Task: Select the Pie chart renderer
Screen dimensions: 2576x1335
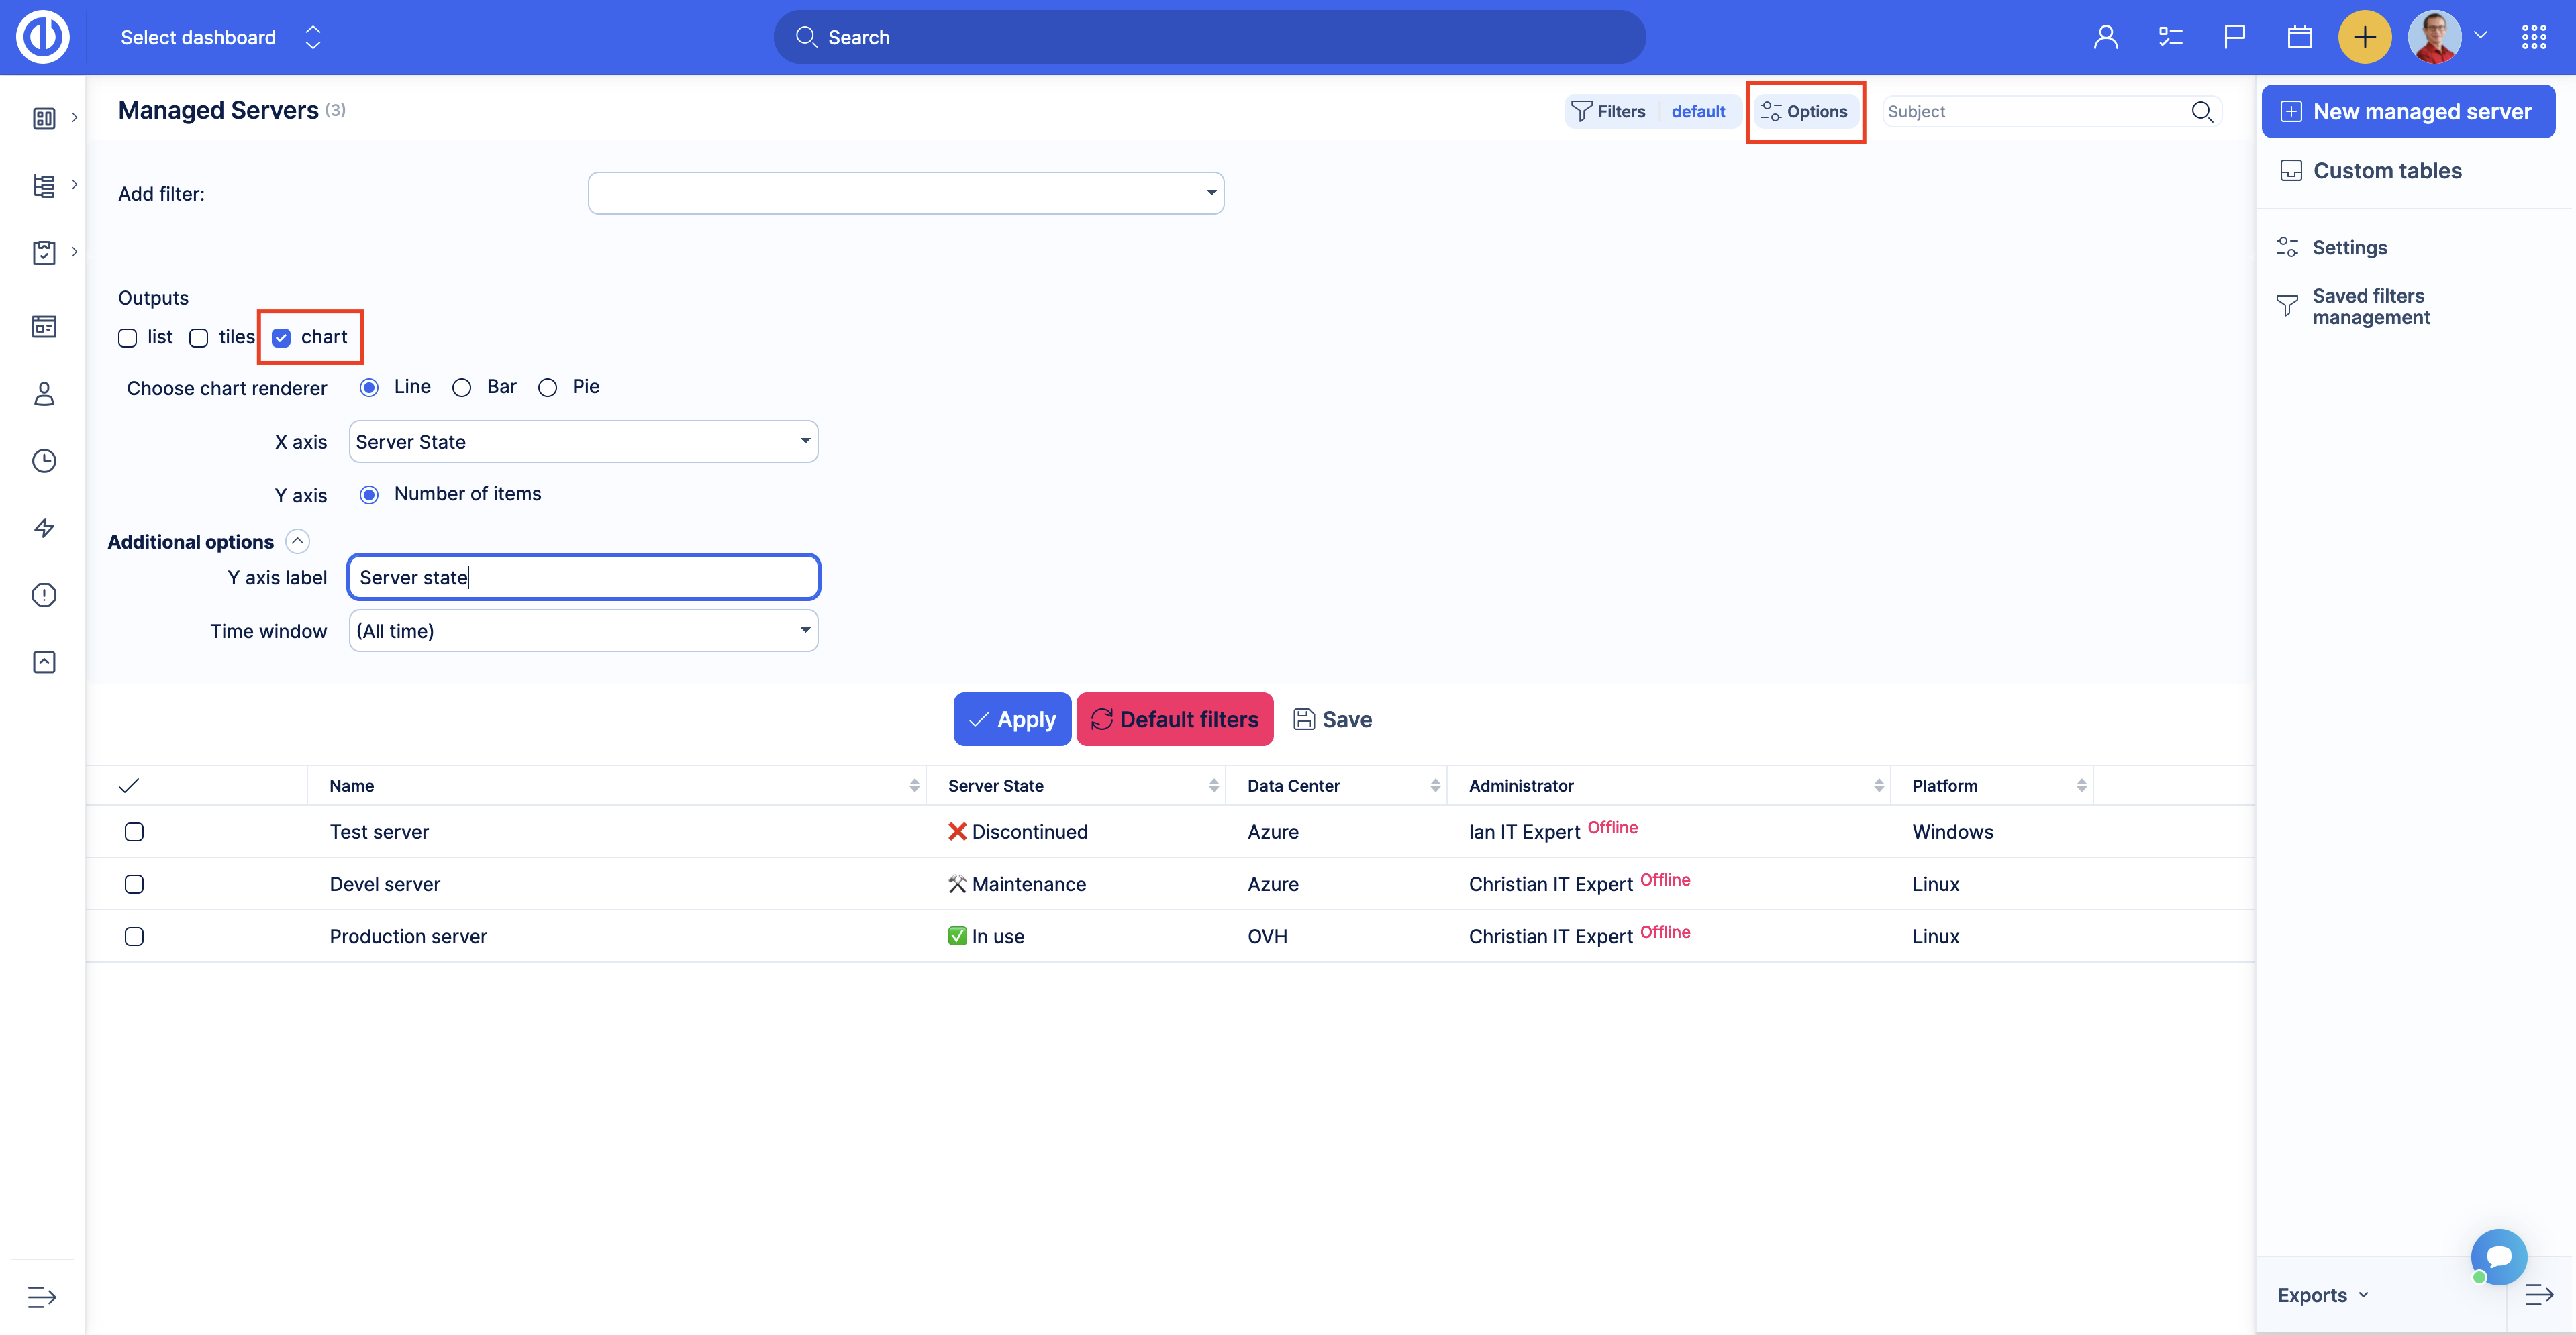Action: click(548, 388)
